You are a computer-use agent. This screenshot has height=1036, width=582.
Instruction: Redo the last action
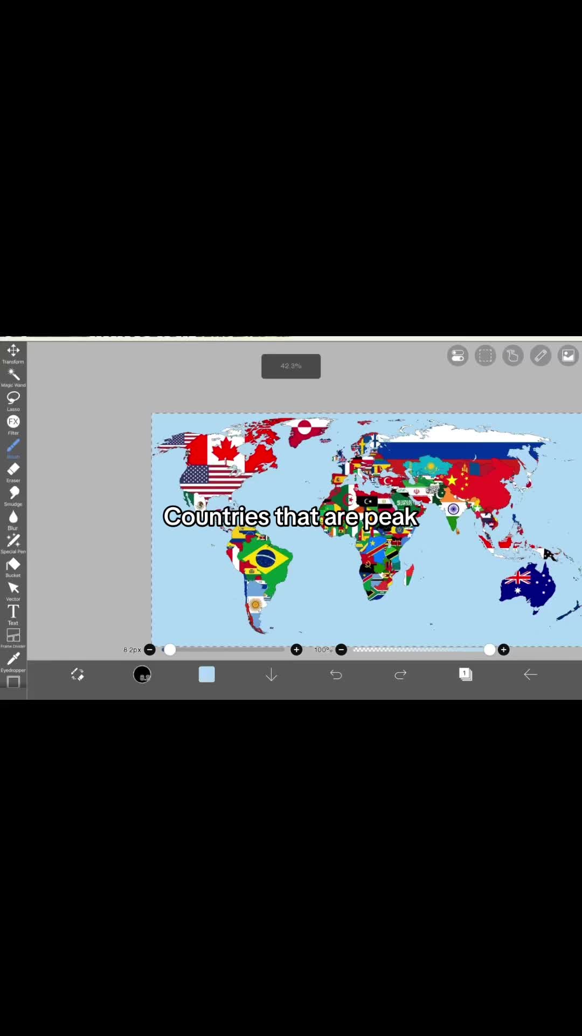pyautogui.click(x=400, y=674)
